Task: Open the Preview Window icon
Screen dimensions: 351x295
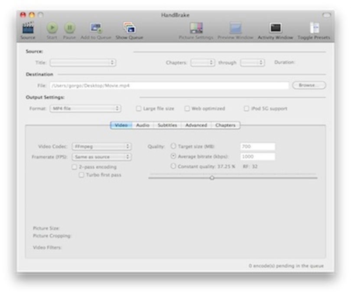Action: [235, 28]
